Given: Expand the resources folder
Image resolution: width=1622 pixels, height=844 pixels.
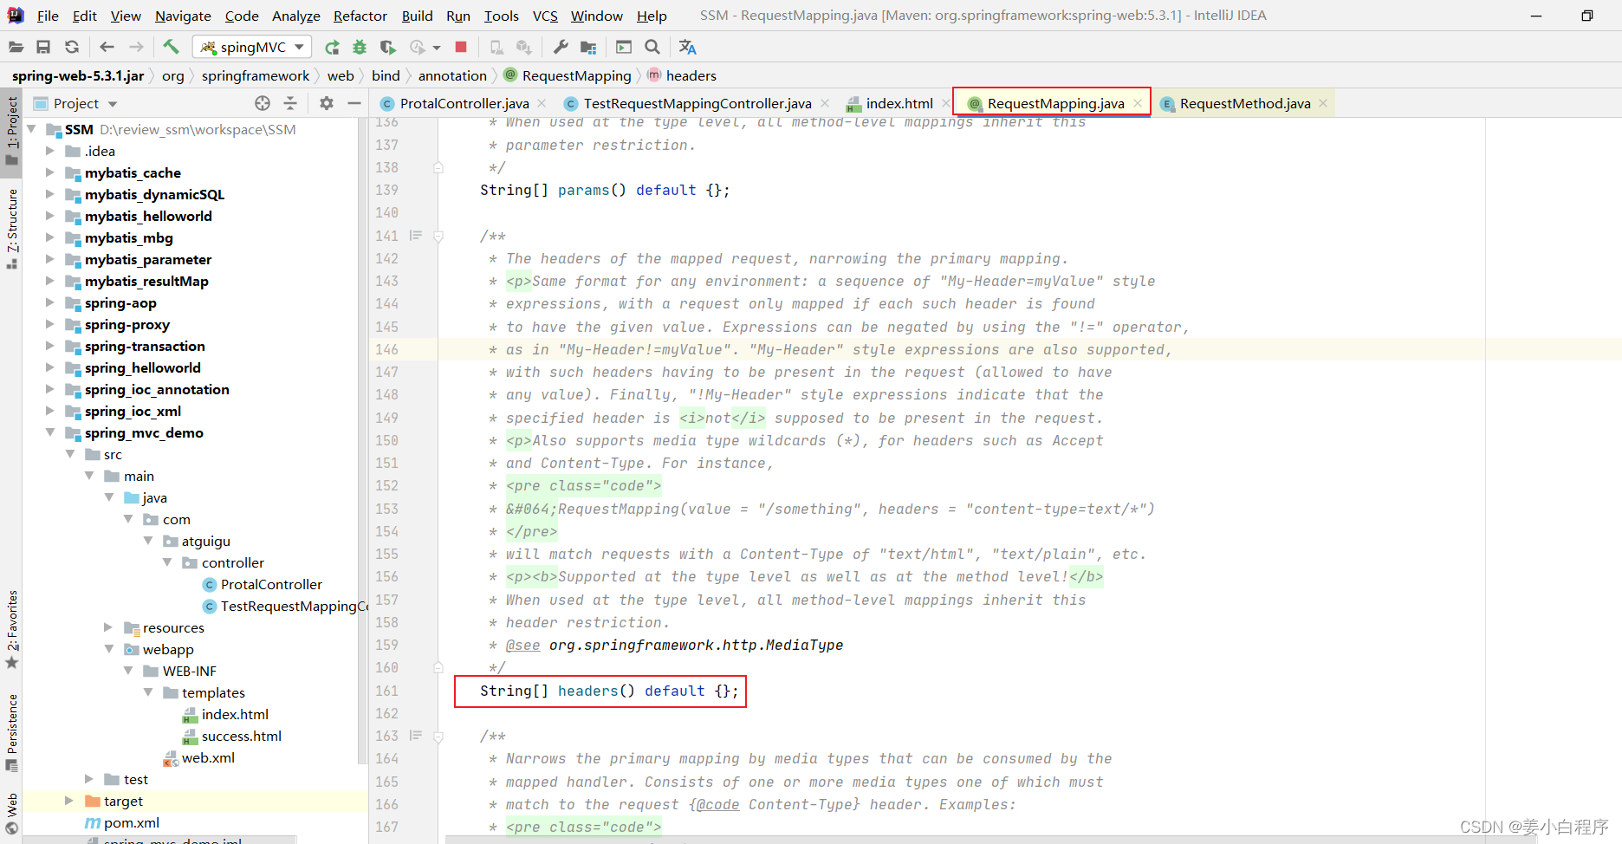Looking at the screenshot, I should [x=108, y=627].
